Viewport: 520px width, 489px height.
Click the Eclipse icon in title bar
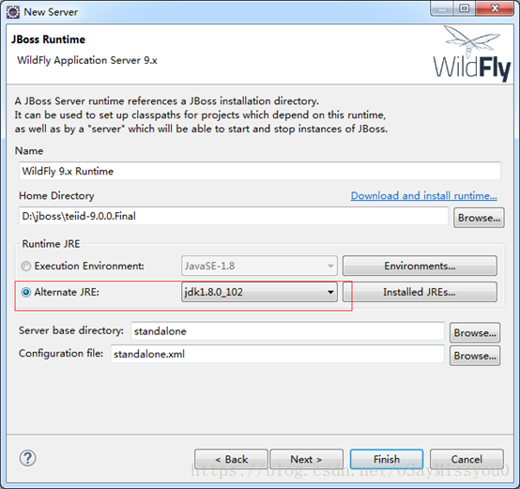[13, 12]
